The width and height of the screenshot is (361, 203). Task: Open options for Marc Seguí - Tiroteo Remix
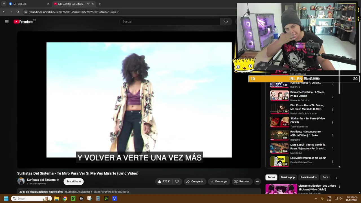click(x=333, y=149)
